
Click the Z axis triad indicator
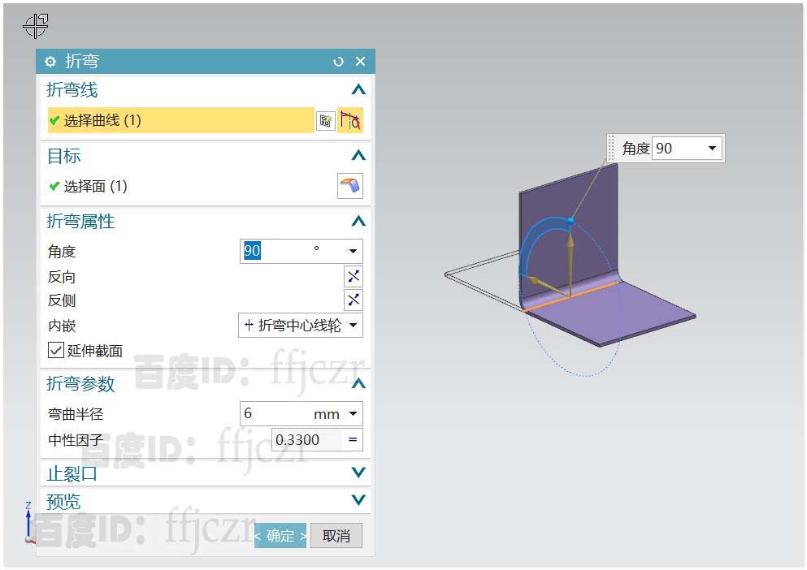click(28, 522)
